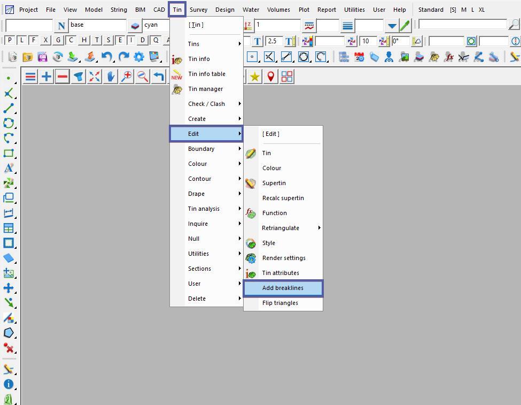This screenshot has height=405, width=521.
Task: Expand the Drape submenu
Action: [206, 194]
